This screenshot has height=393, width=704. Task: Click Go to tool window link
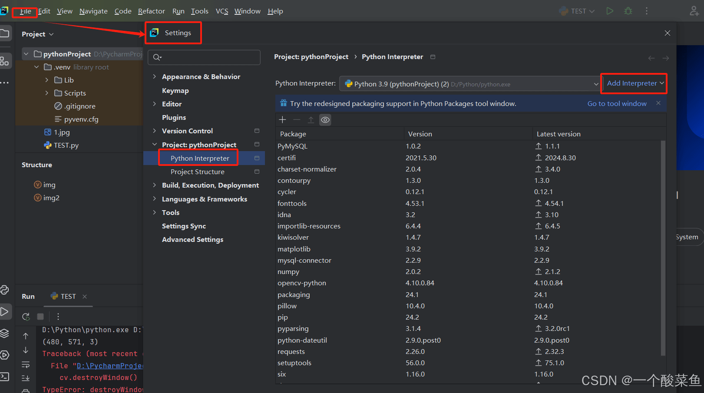pos(617,103)
